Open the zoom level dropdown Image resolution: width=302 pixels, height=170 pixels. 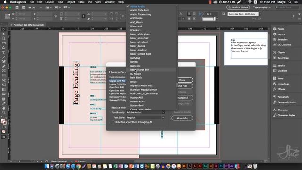[x=40, y=8]
